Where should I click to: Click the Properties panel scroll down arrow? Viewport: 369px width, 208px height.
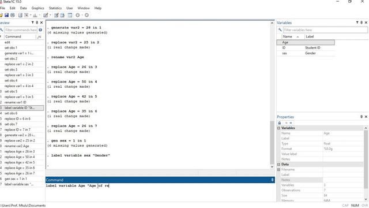pyautogui.click(x=366, y=199)
